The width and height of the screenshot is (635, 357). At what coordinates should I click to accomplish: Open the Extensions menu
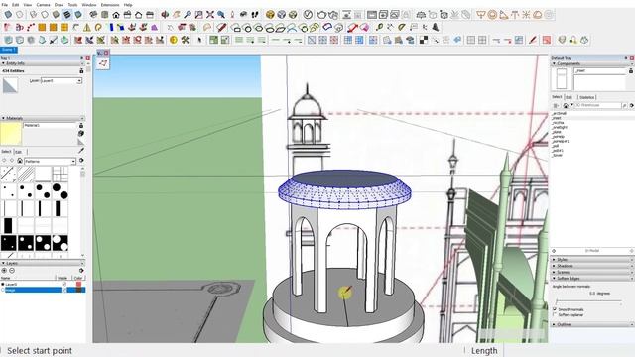click(x=110, y=5)
